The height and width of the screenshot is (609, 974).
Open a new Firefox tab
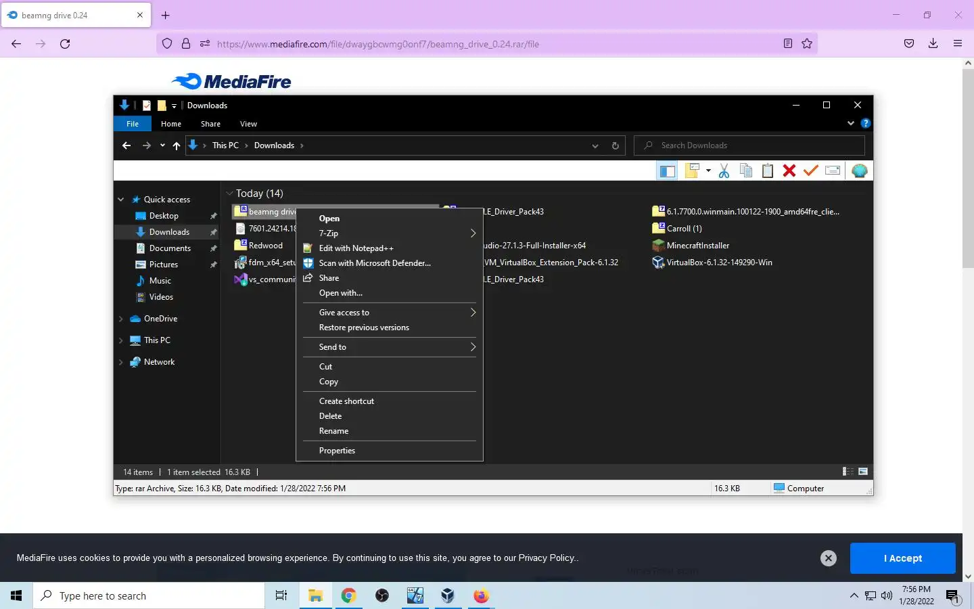[166, 15]
